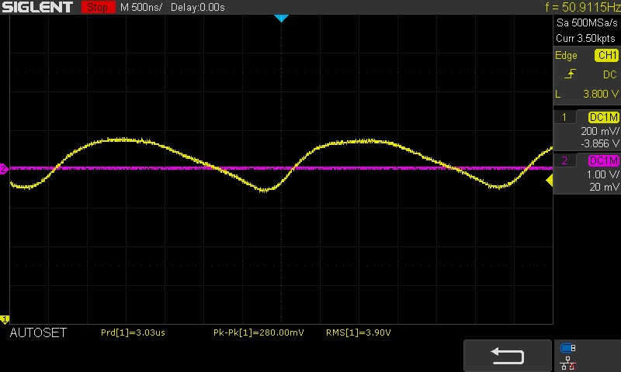Click the M 500ns/ timebase readout
The image size is (621, 372).
click(141, 8)
